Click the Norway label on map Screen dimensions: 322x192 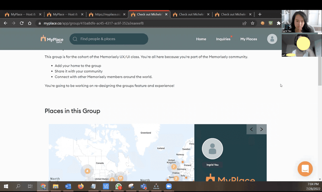tap(180, 155)
